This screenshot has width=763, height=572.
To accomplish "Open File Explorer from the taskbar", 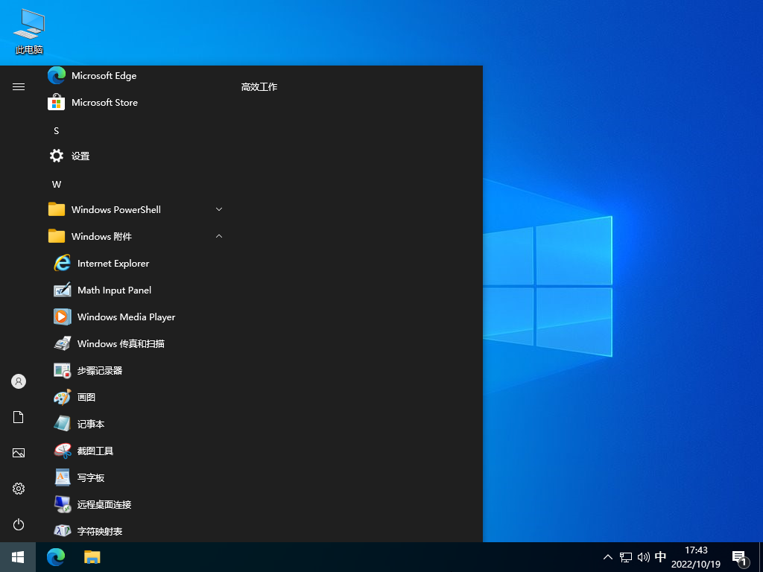I will pos(92,557).
